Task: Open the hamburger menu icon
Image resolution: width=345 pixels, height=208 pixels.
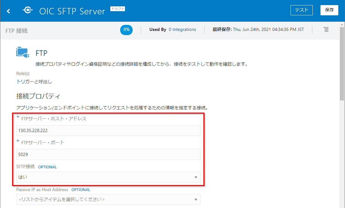Action: pos(326,29)
